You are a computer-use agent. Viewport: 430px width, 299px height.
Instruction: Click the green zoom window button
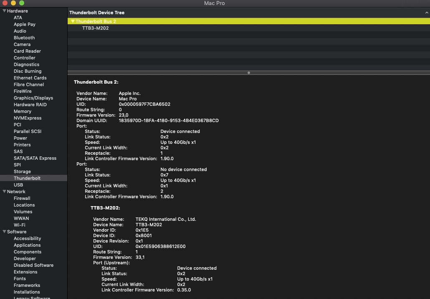tap(22, 3)
